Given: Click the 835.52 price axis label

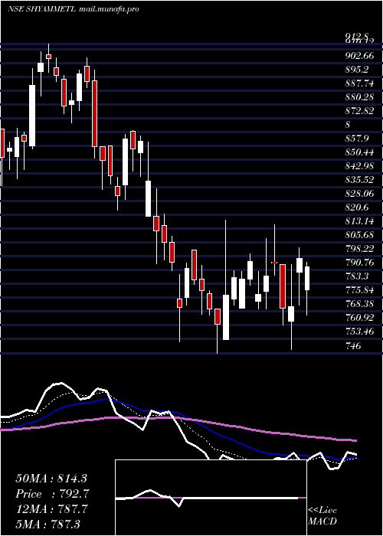Looking at the screenshot, I should tap(359, 180).
